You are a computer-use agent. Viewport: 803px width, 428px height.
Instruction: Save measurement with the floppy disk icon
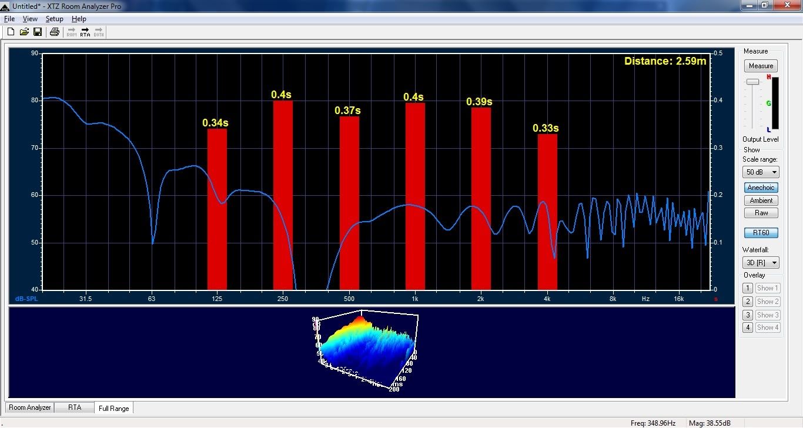click(x=37, y=32)
